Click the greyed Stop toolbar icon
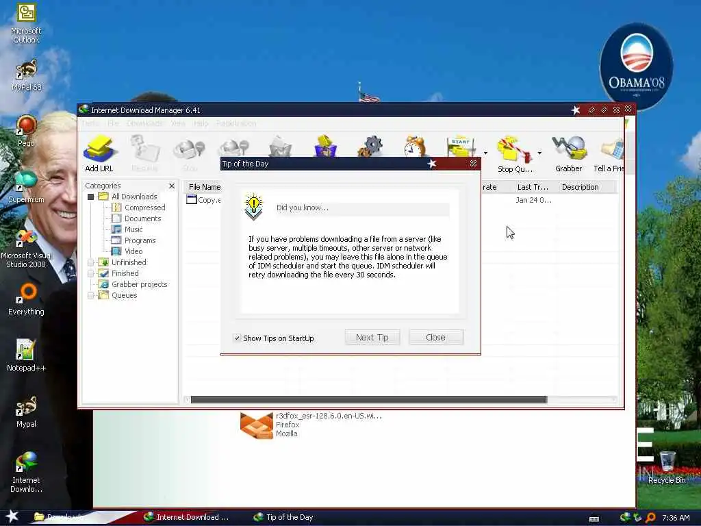This screenshot has width=701, height=526. coord(190,153)
